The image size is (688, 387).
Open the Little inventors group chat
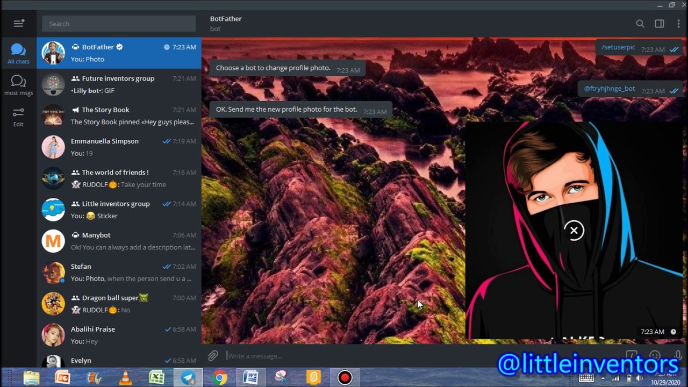pos(119,210)
